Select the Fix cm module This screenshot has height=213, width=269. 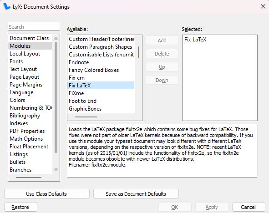101,78
